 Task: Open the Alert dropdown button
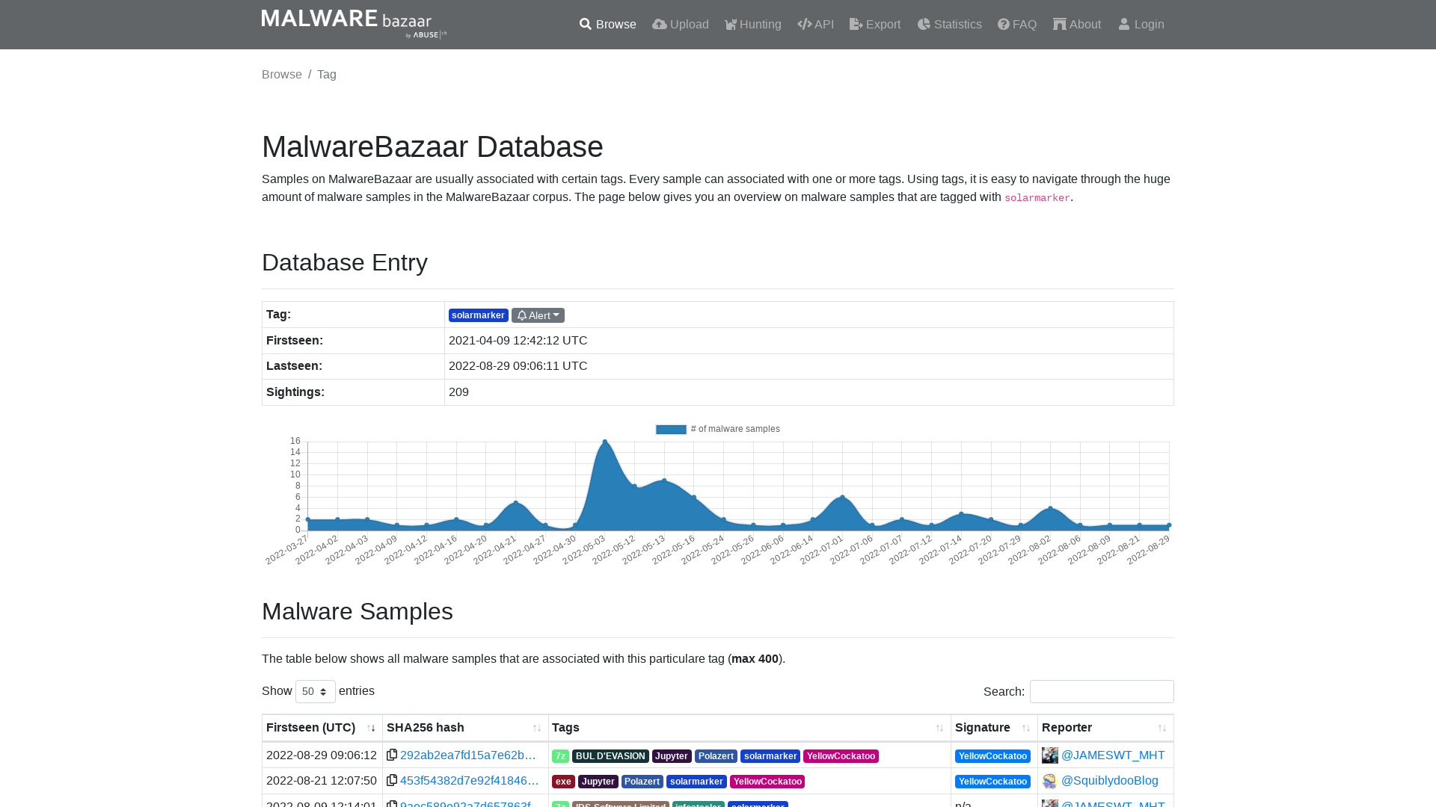538,315
